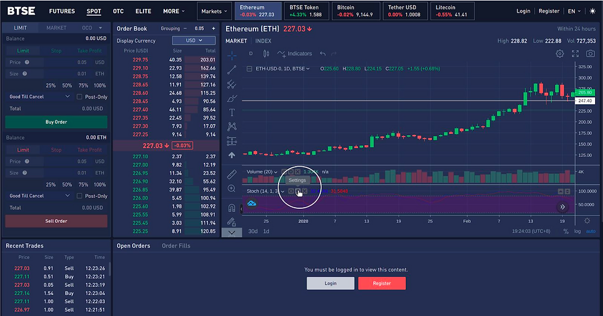The width and height of the screenshot is (603, 316).
Task: Open the EN language dropdown
Action: pos(574,11)
